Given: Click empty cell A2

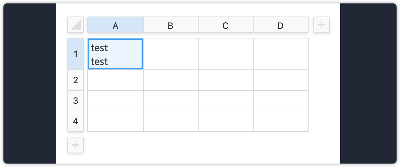Looking at the screenshot, I should coord(115,80).
